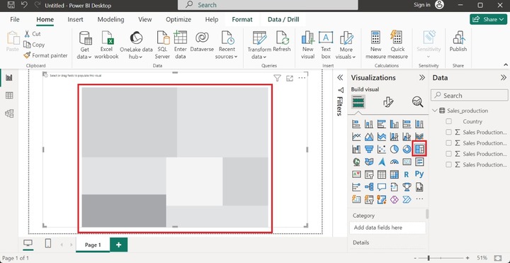Image resolution: width=510 pixels, height=263 pixels.
Task: Choose the Scatter chart visual
Action: pyautogui.click(x=382, y=149)
